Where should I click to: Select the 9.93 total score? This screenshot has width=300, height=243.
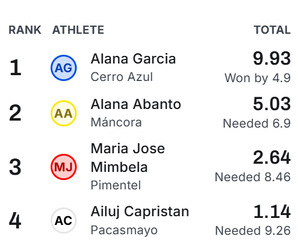[272, 58]
